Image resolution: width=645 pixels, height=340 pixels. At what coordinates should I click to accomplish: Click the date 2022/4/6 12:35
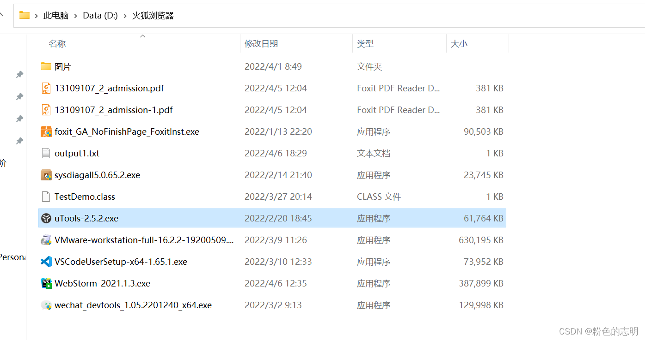pyautogui.click(x=276, y=283)
